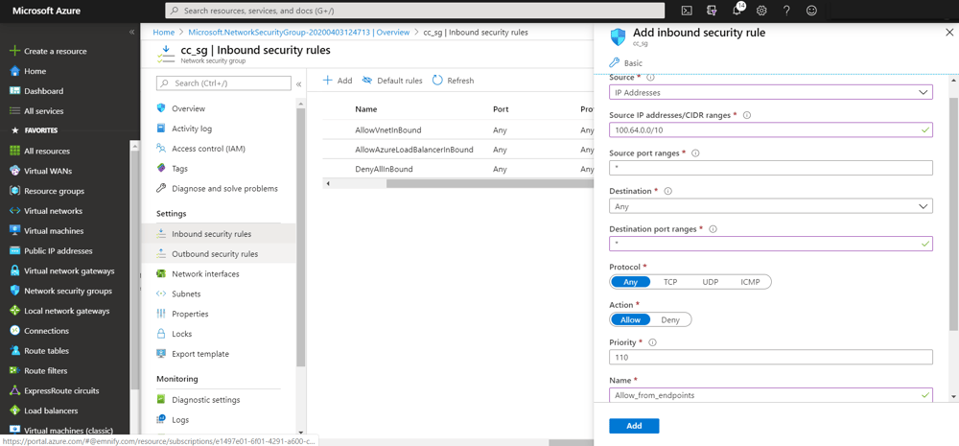Open ExpressRoute circuits in sidebar
The width and height of the screenshot is (959, 446).
[61, 391]
